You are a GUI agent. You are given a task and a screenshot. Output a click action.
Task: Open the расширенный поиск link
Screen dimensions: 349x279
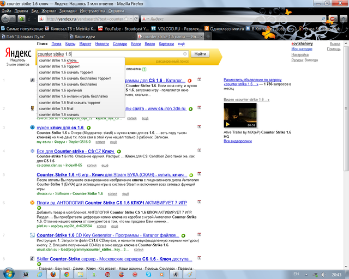[172, 61]
